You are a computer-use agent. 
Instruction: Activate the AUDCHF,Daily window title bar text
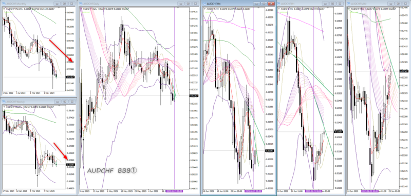(91, 4)
